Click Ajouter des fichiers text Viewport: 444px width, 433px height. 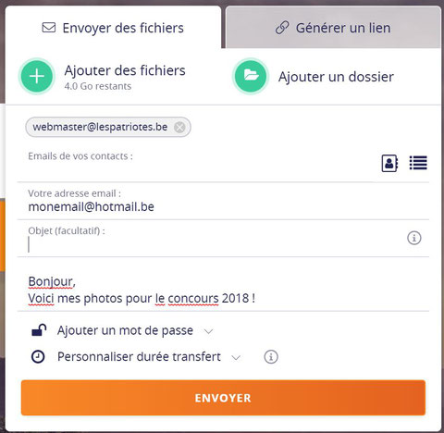[x=125, y=70]
